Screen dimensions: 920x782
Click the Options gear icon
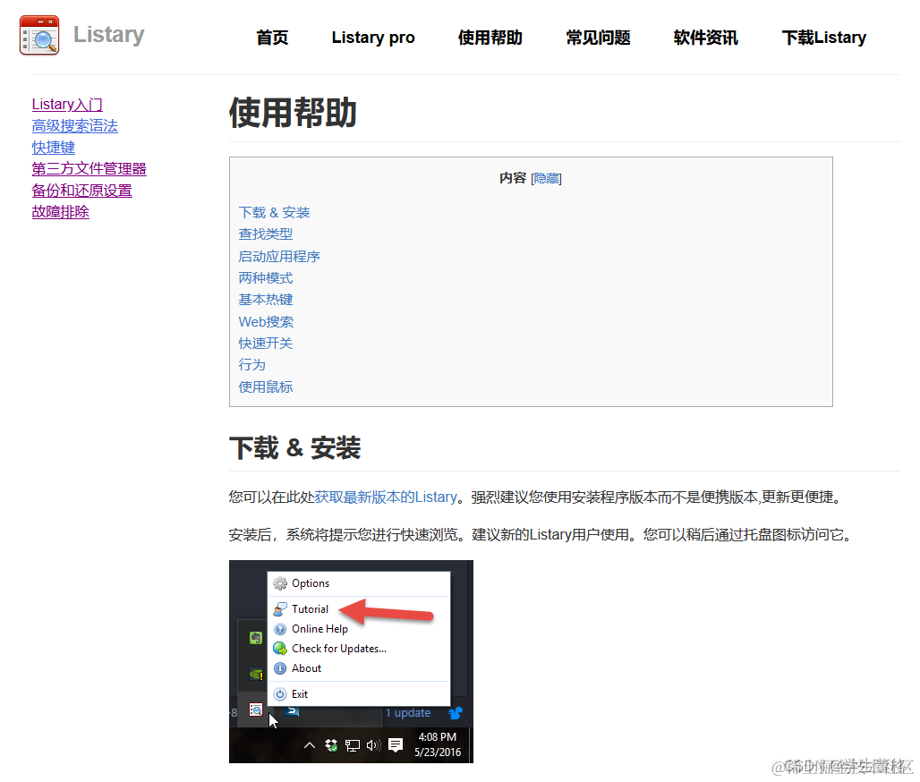279,583
